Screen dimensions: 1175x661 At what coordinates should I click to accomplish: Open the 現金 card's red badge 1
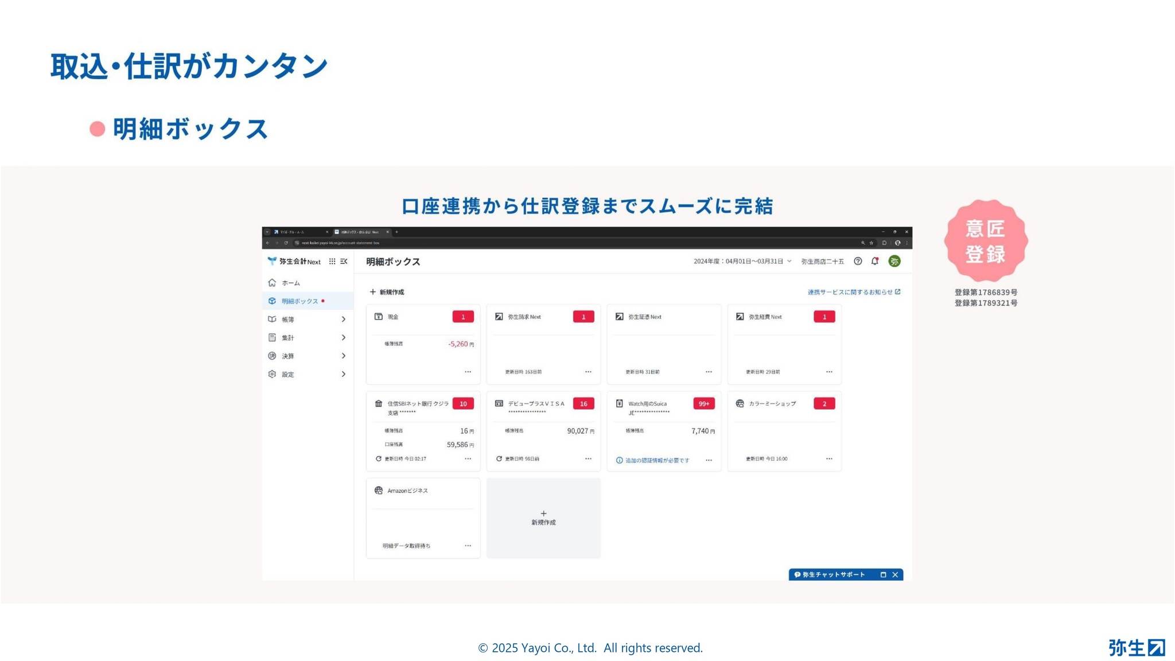click(463, 317)
